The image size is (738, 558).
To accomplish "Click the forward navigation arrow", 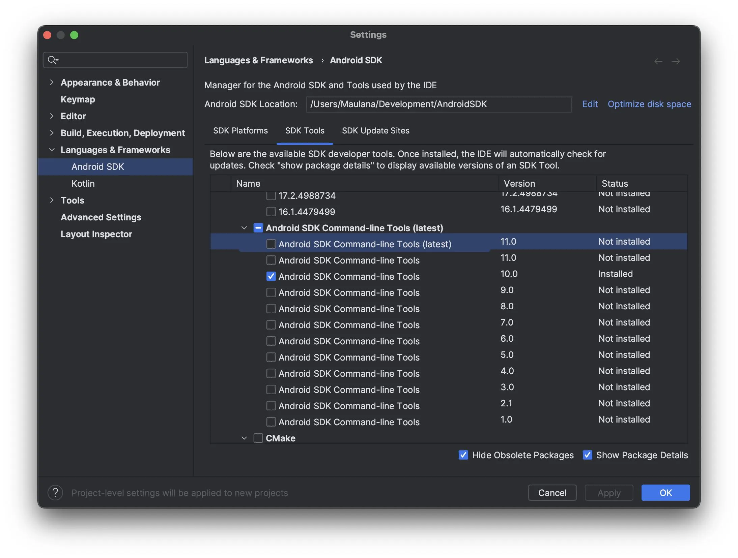I will 676,61.
